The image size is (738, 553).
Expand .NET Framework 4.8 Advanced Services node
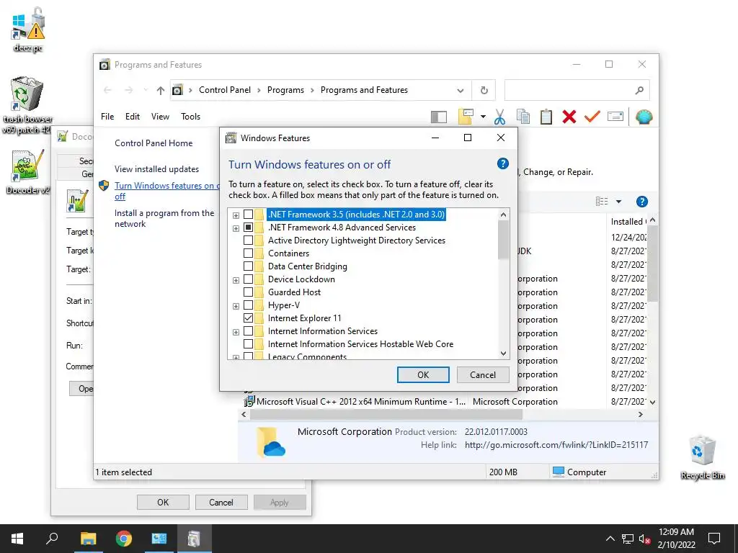[x=236, y=228]
